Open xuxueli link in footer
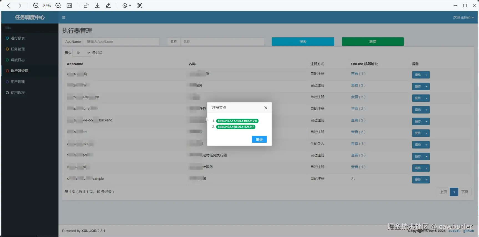Screen dimensions: 479x237 pos(454,231)
